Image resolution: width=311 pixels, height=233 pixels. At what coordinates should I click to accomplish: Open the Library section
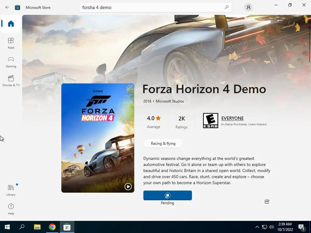coord(11,190)
